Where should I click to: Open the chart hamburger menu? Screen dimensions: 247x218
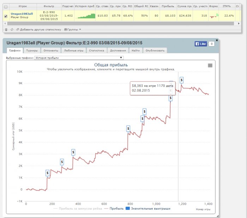(210, 65)
